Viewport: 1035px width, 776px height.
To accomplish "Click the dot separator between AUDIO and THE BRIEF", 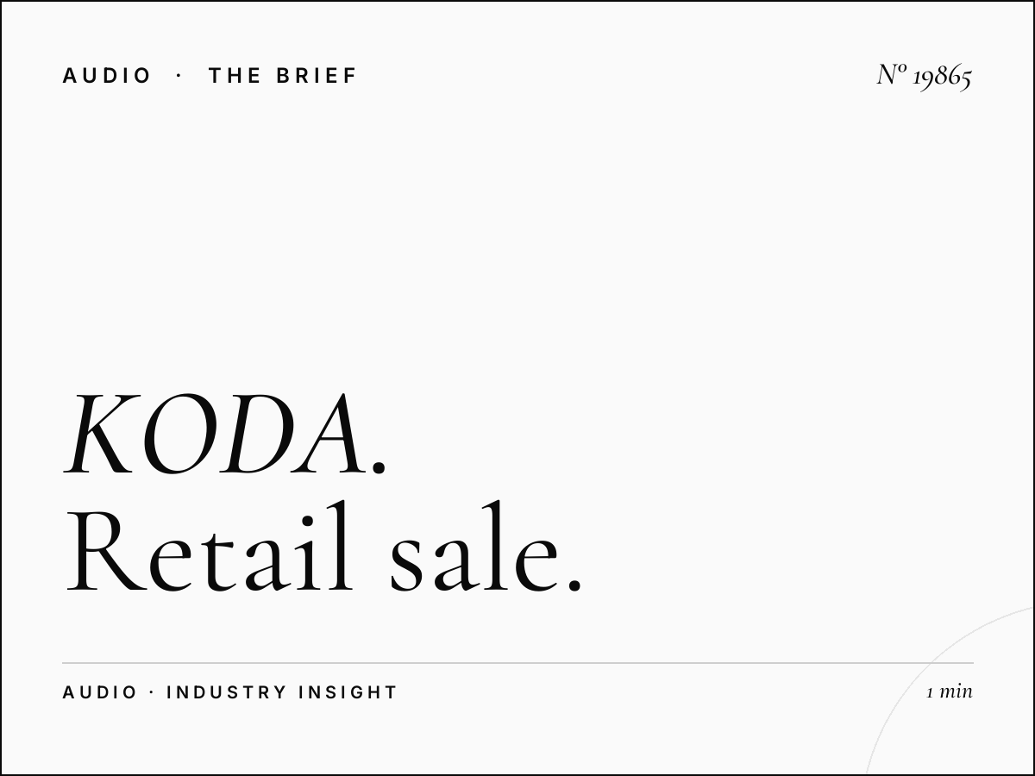I will [x=179, y=76].
